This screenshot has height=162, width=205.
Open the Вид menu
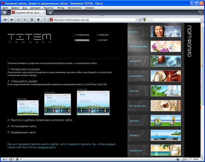(25, 8)
